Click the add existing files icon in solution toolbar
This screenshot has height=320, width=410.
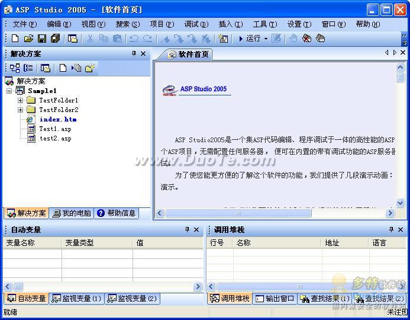(x=76, y=68)
